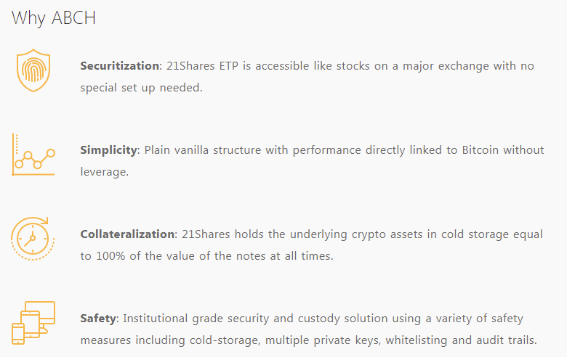Click the line chart Simplicity icon
The width and height of the screenshot is (567, 357).
point(33,155)
